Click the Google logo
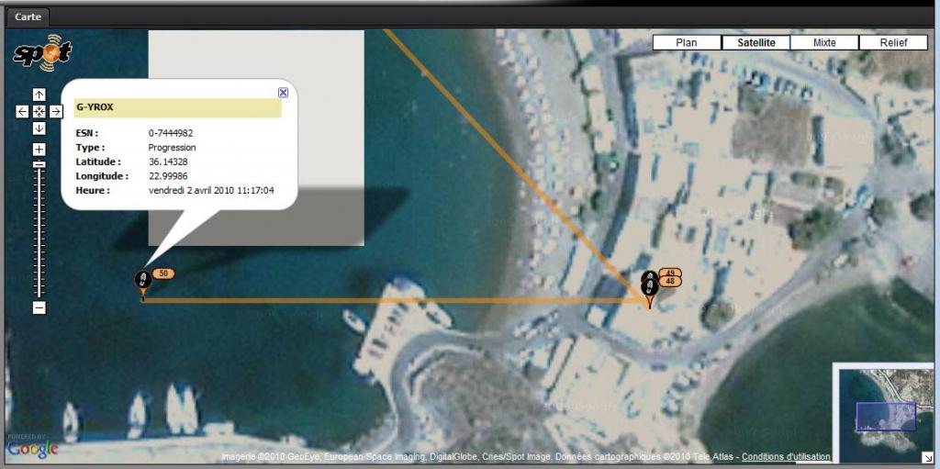The image size is (940, 469). point(32,449)
